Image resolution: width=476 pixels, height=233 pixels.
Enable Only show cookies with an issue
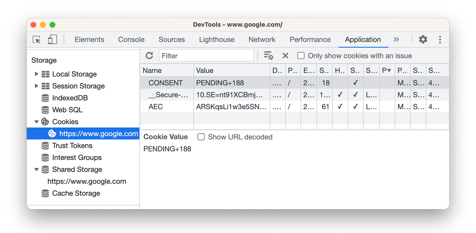coord(301,56)
